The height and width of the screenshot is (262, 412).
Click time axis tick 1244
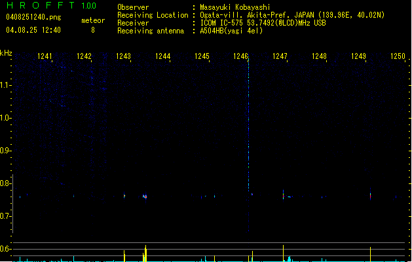pyautogui.click(x=162, y=56)
